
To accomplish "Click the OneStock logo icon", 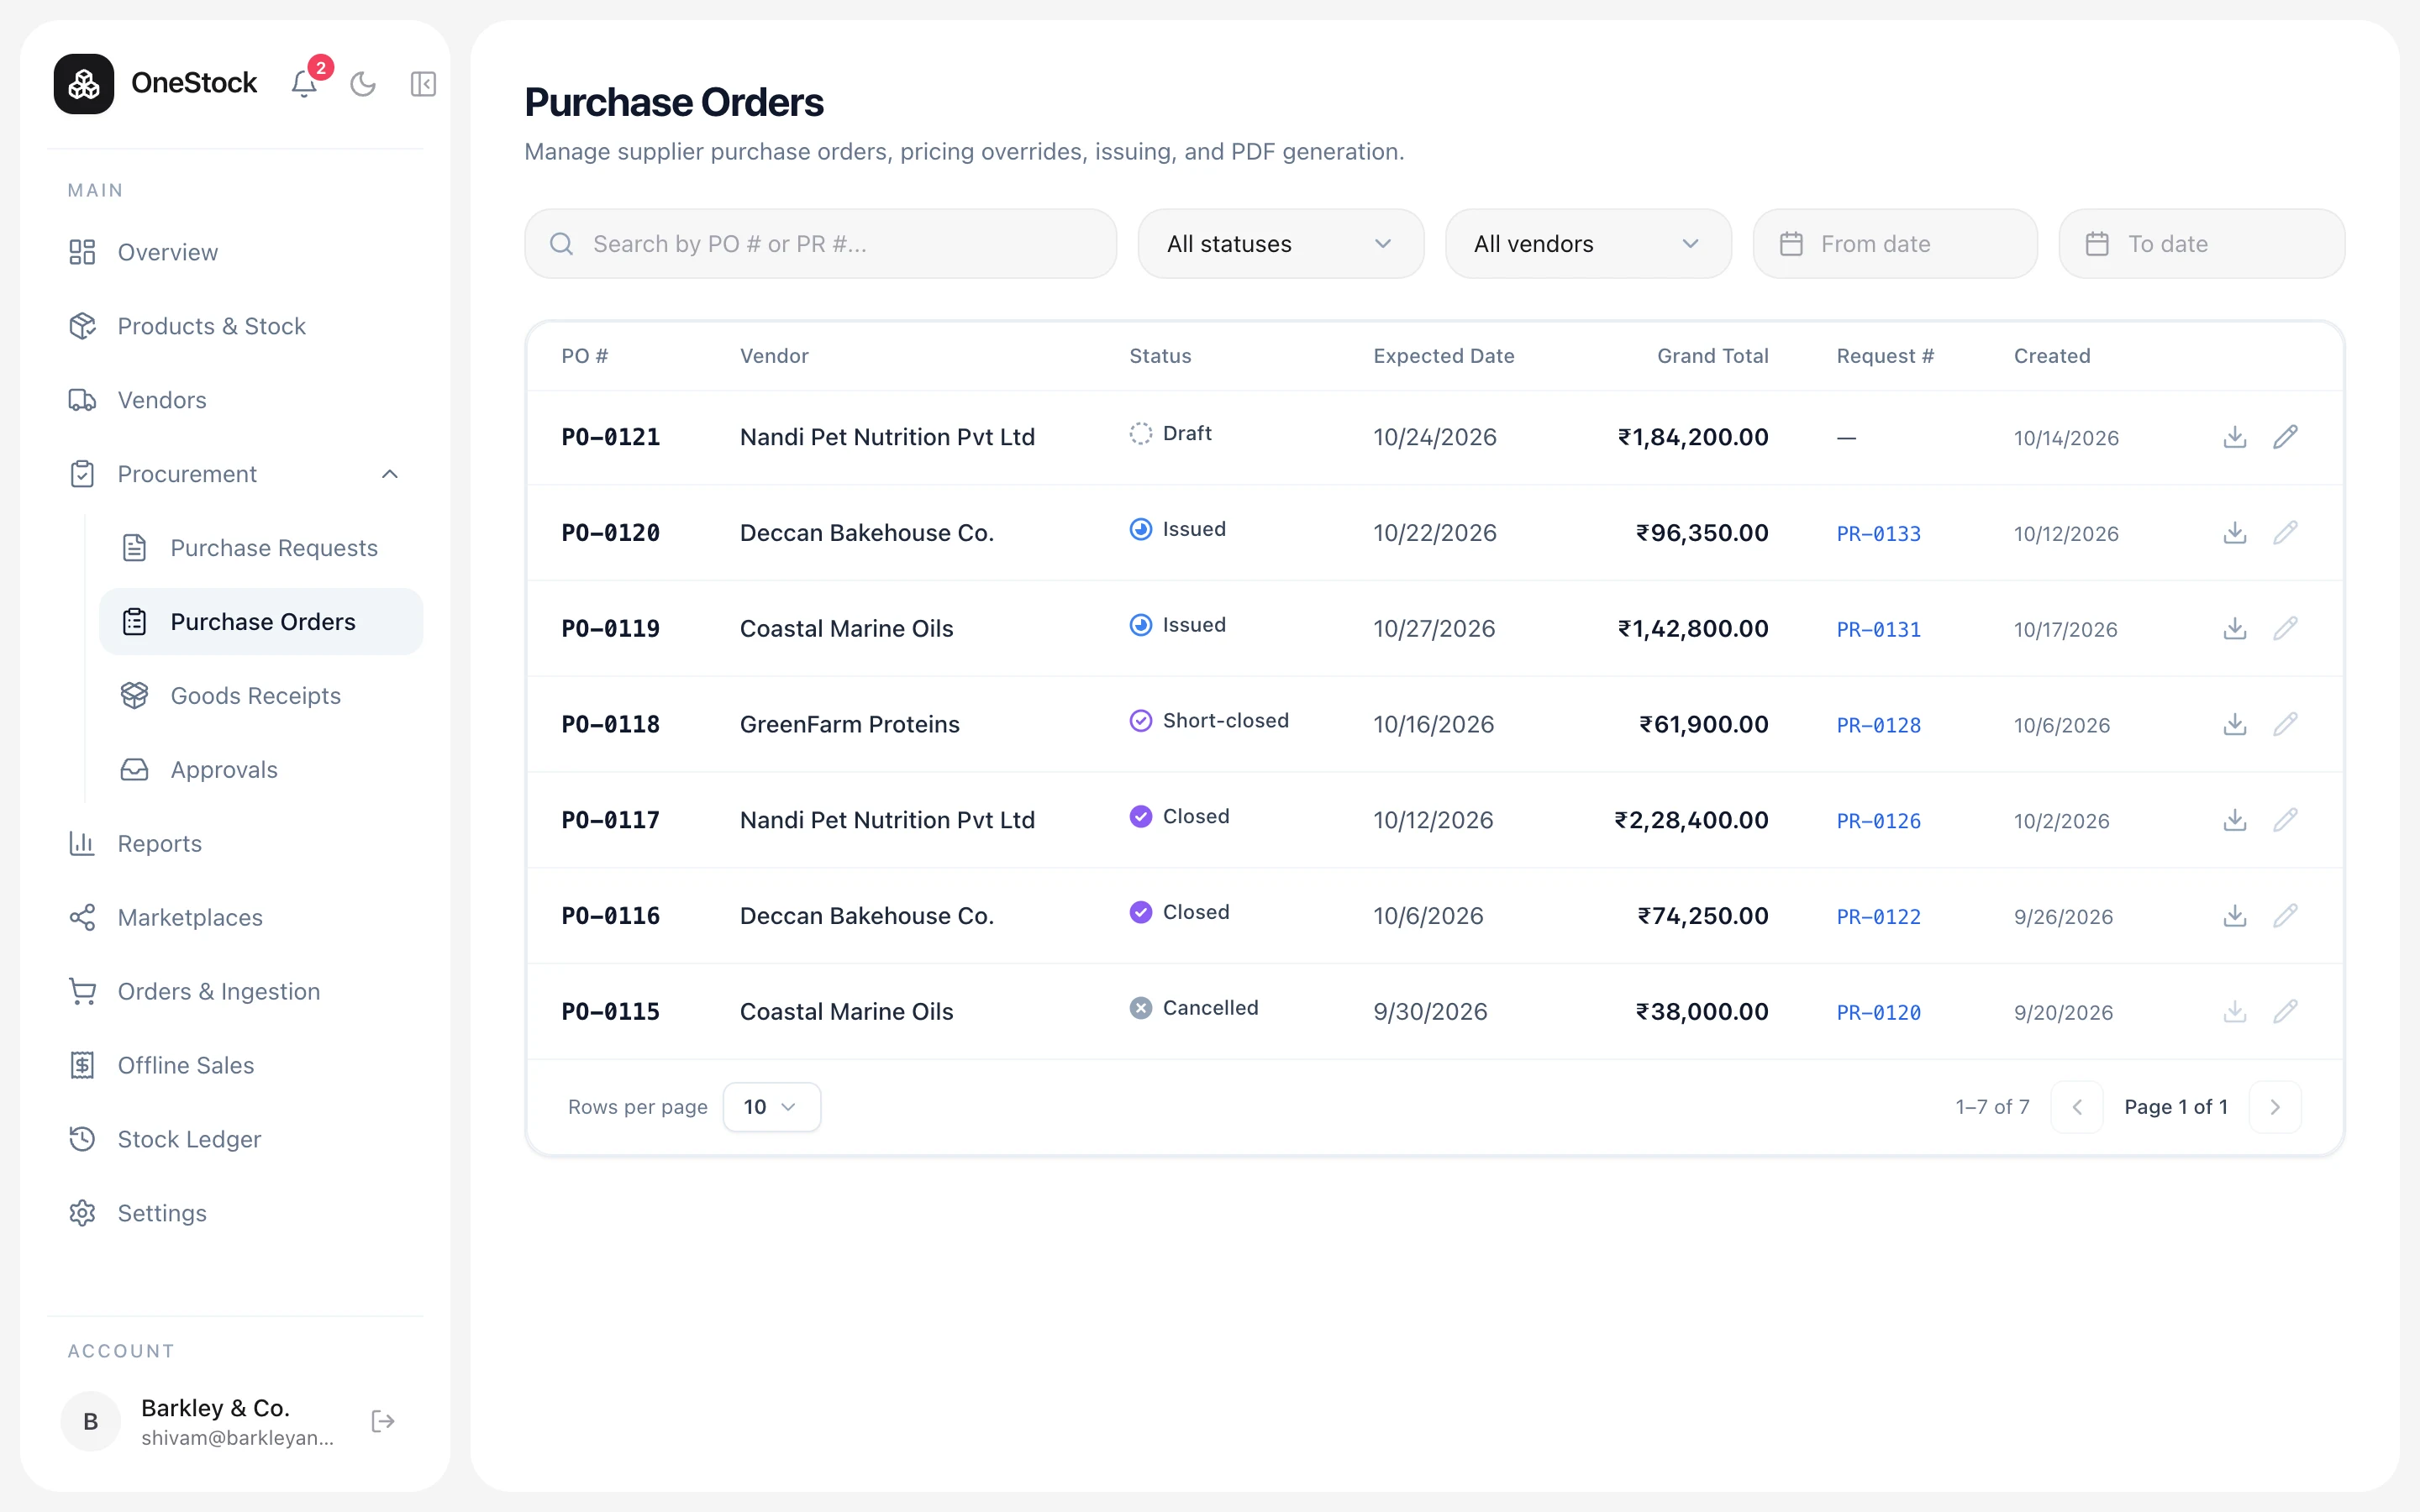I will click(x=84, y=84).
